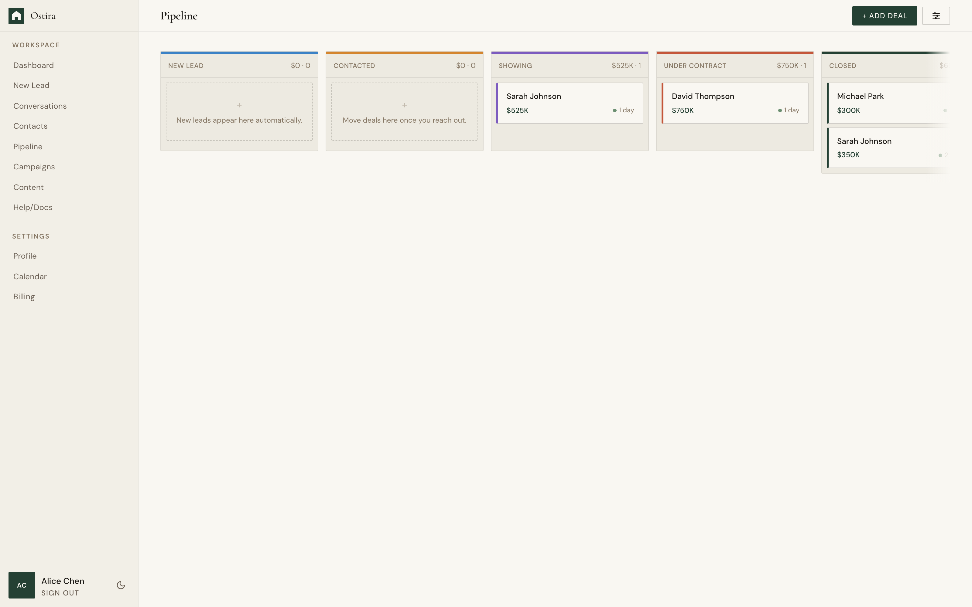
Task: Select David Thompson's $750K deal card
Action: (735, 103)
